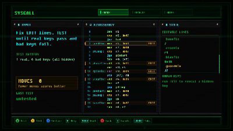Switch to the middle tab in top bar
The image size is (233, 131).
(x=145, y=12)
